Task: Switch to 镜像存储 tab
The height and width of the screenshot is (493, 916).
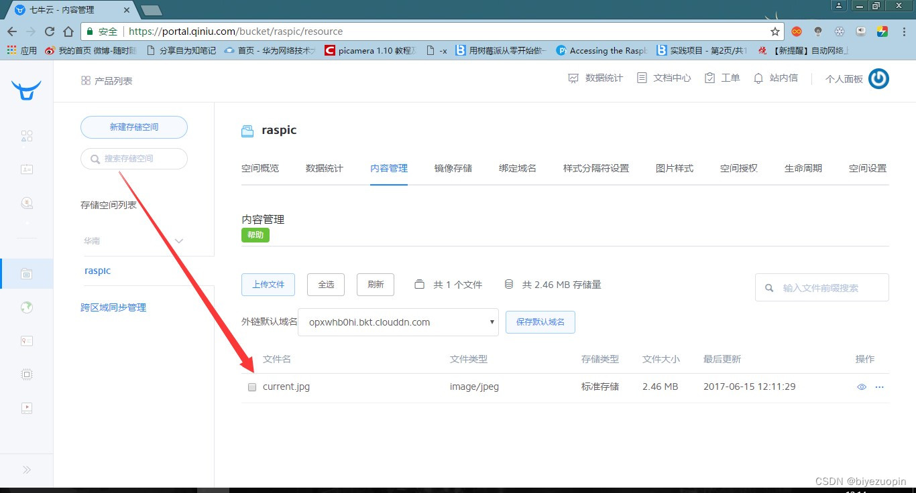Action: click(453, 168)
